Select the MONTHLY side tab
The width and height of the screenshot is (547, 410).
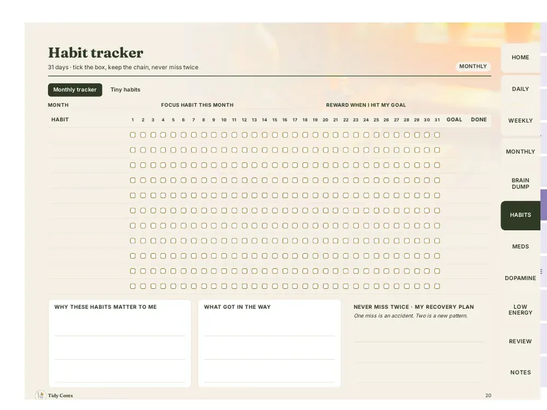click(x=521, y=151)
